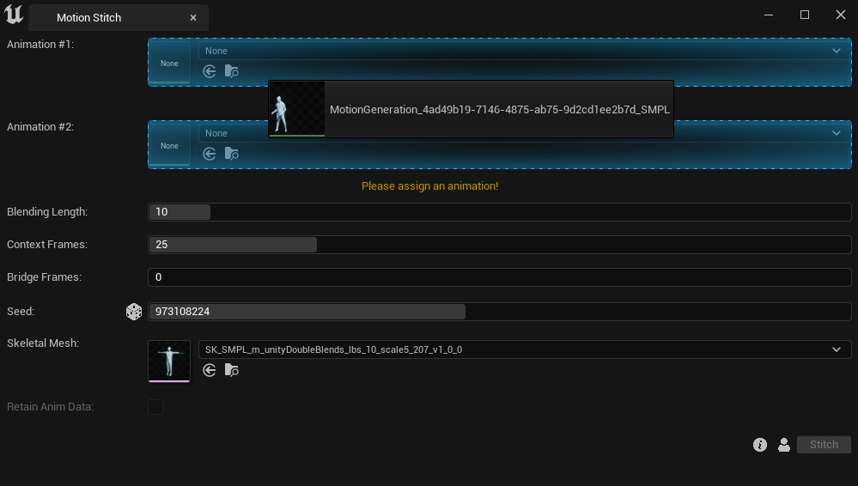
Task: Click the random seed dice icon
Action: coord(134,312)
